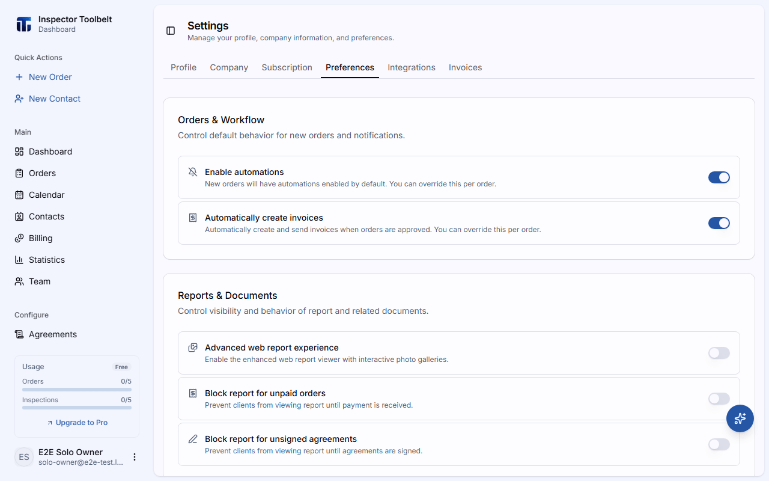Open the Integrations tab
The image size is (769, 481).
tap(412, 67)
